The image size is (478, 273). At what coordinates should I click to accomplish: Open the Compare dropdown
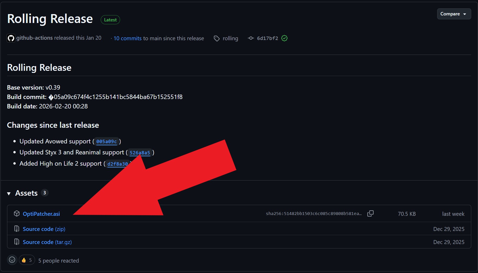click(454, 14)
